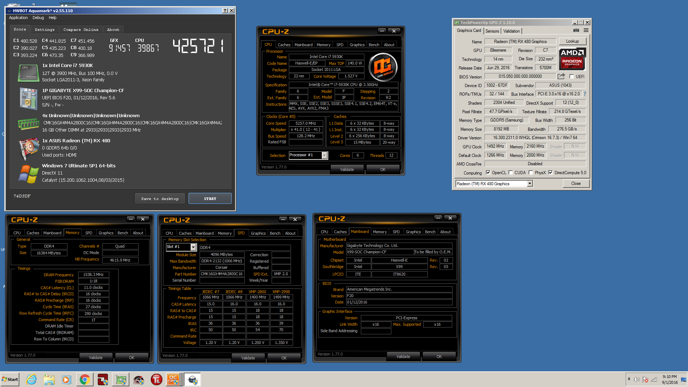Toggle the PhysX checkbox
Screen dimensions: 688x387
[x=531, y=173]
